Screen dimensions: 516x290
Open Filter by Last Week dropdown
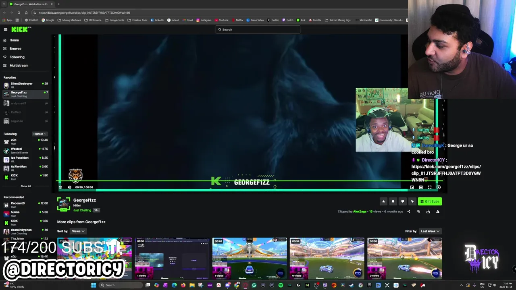pyautogui.click(x=430, y=231)
